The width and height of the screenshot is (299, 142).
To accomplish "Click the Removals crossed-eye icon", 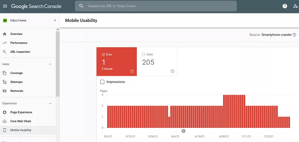I will point(4,91).
